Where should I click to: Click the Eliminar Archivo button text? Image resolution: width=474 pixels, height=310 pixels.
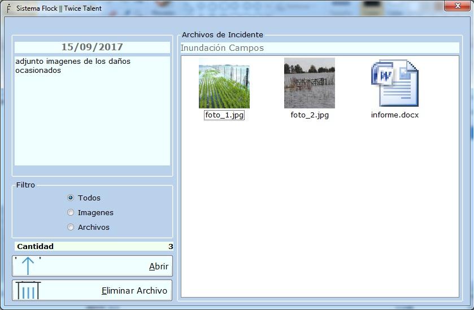pyautogui.click(x=134, y=291)
